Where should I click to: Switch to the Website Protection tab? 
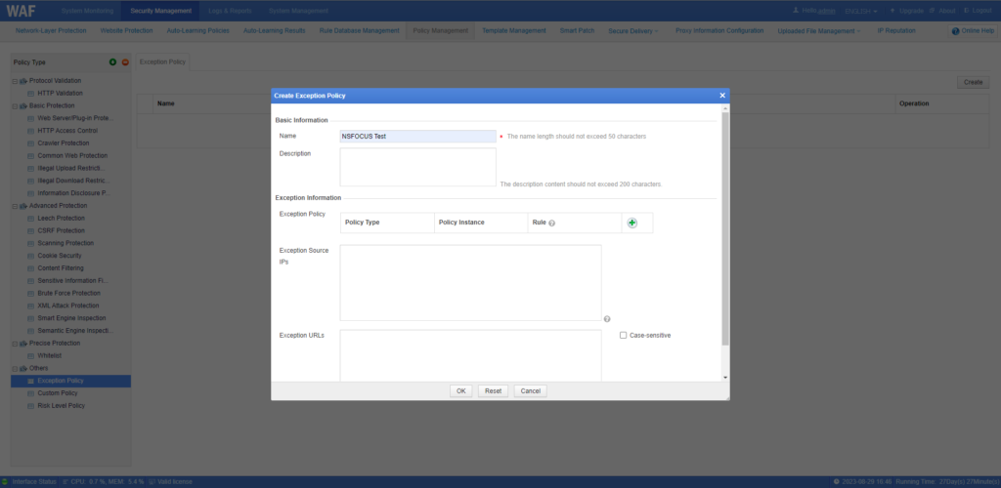126,30
